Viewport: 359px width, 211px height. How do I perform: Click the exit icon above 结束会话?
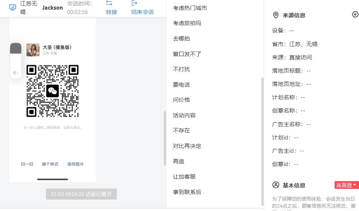coord(135,3)
